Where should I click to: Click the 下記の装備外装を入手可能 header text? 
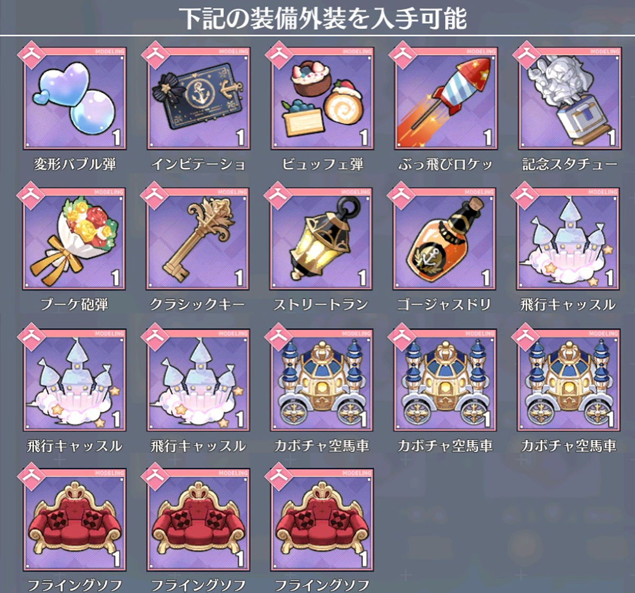(x=323, y=18)
